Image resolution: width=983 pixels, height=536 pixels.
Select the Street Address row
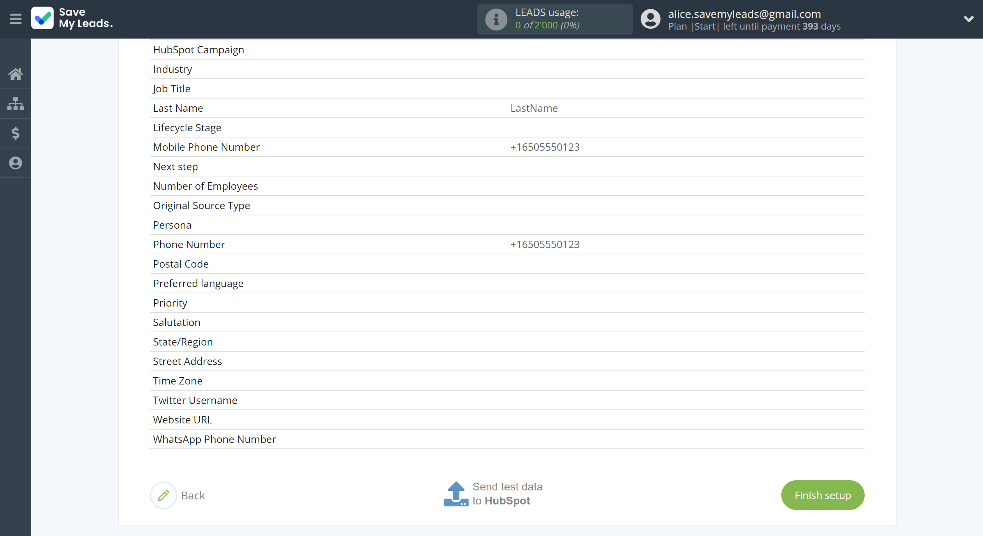click(x=507, y=361)
